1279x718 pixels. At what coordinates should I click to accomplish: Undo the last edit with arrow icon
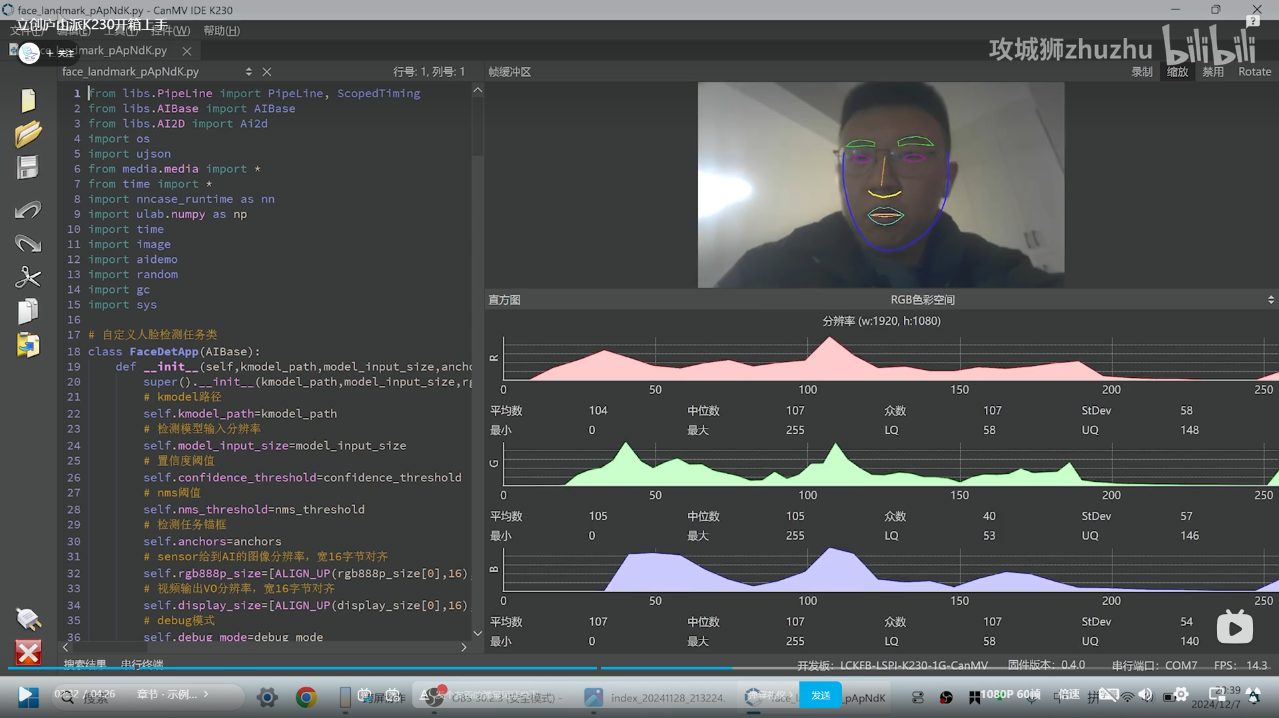(28, 210)
